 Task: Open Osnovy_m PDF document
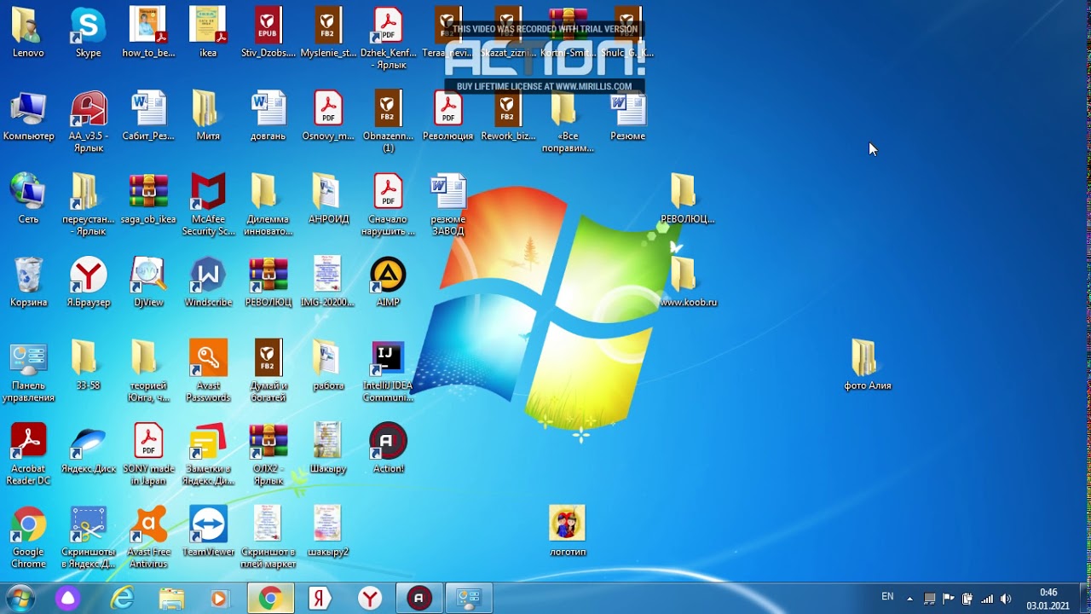tap(328, 115)
